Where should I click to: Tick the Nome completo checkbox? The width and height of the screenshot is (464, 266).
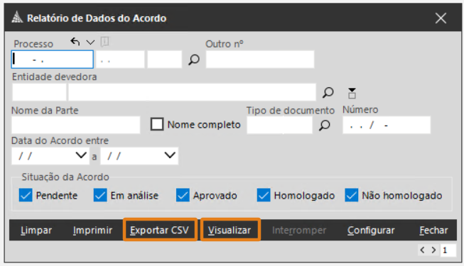pos(157,124)
